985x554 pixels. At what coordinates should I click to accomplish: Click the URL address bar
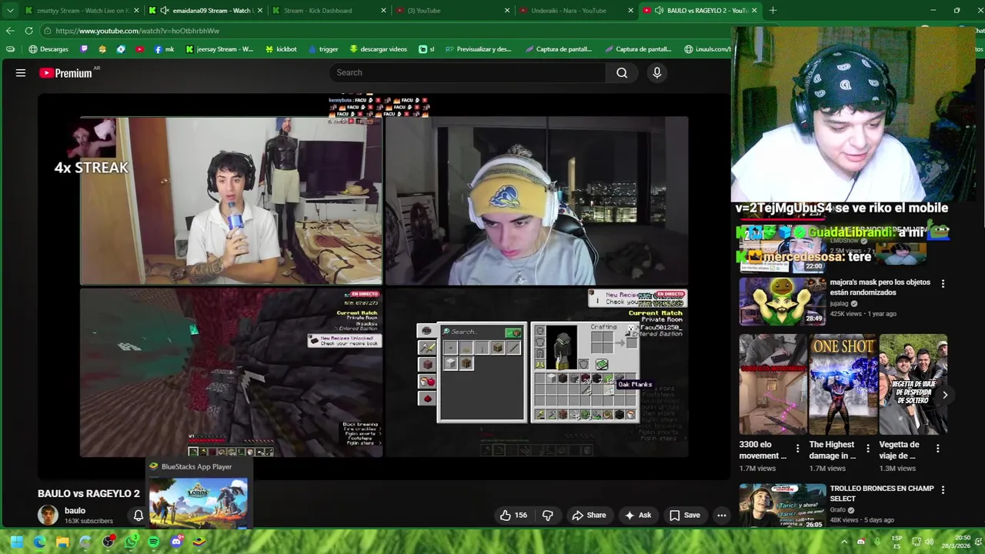click(x=385, y=31)
